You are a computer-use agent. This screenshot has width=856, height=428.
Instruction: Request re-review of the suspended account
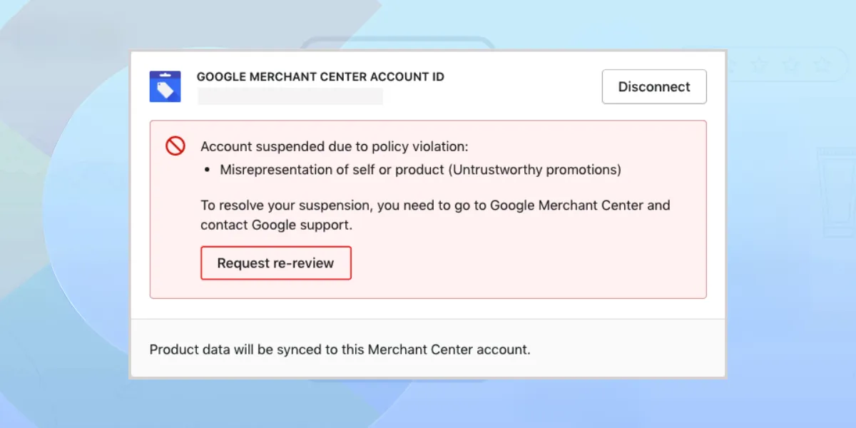coord(276,263)
